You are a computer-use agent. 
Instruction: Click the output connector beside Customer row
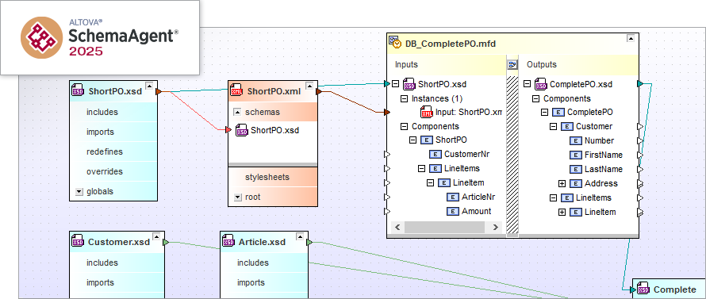(x=641, y=127)
